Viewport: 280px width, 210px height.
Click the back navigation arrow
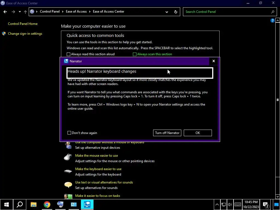pos(5,12)
